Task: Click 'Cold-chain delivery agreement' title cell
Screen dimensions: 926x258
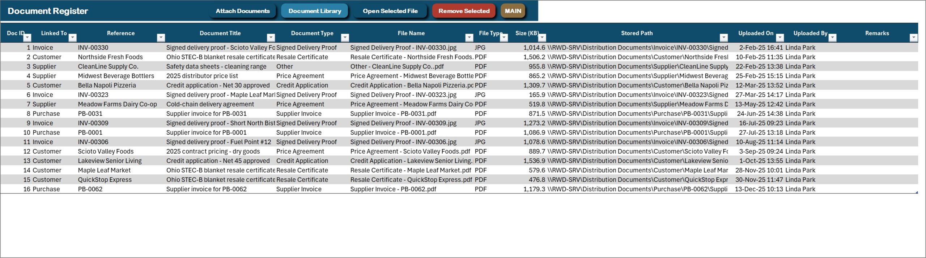Action: [x=220, y=104]
